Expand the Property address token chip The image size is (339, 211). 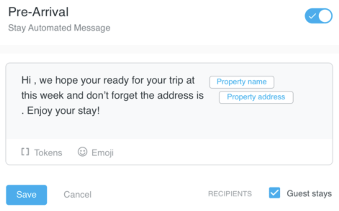pyautogui.click(x=256, y=97)
